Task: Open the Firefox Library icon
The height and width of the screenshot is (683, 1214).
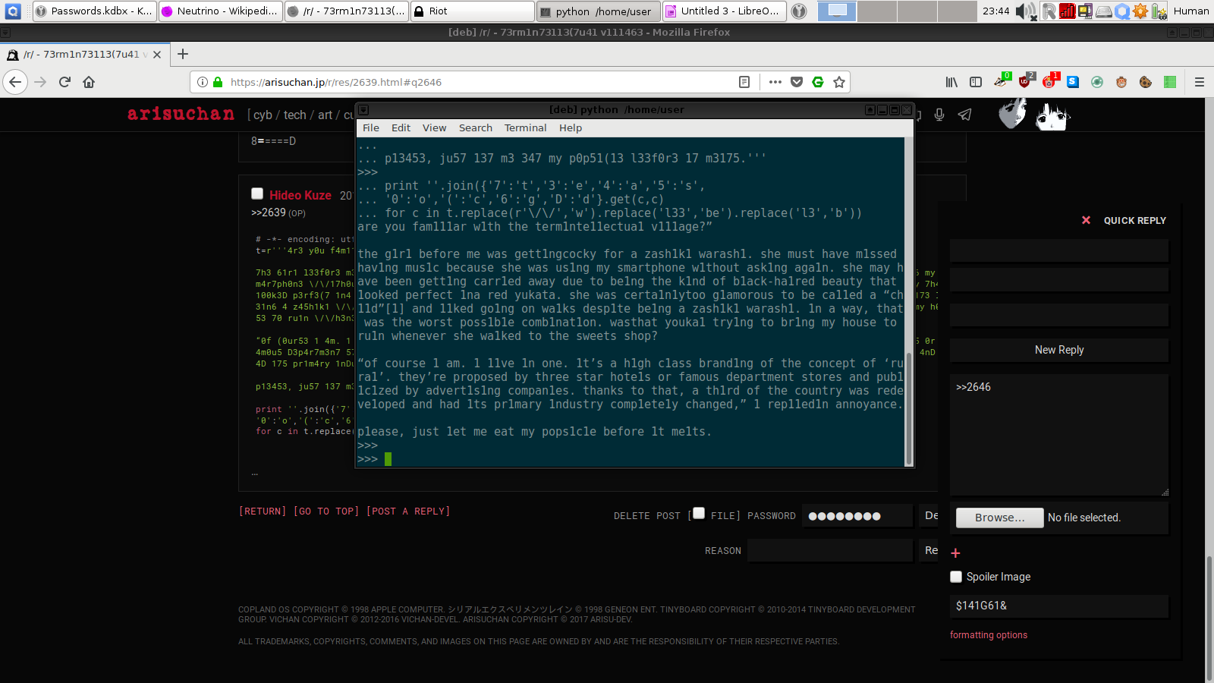Action: point(951,82)
